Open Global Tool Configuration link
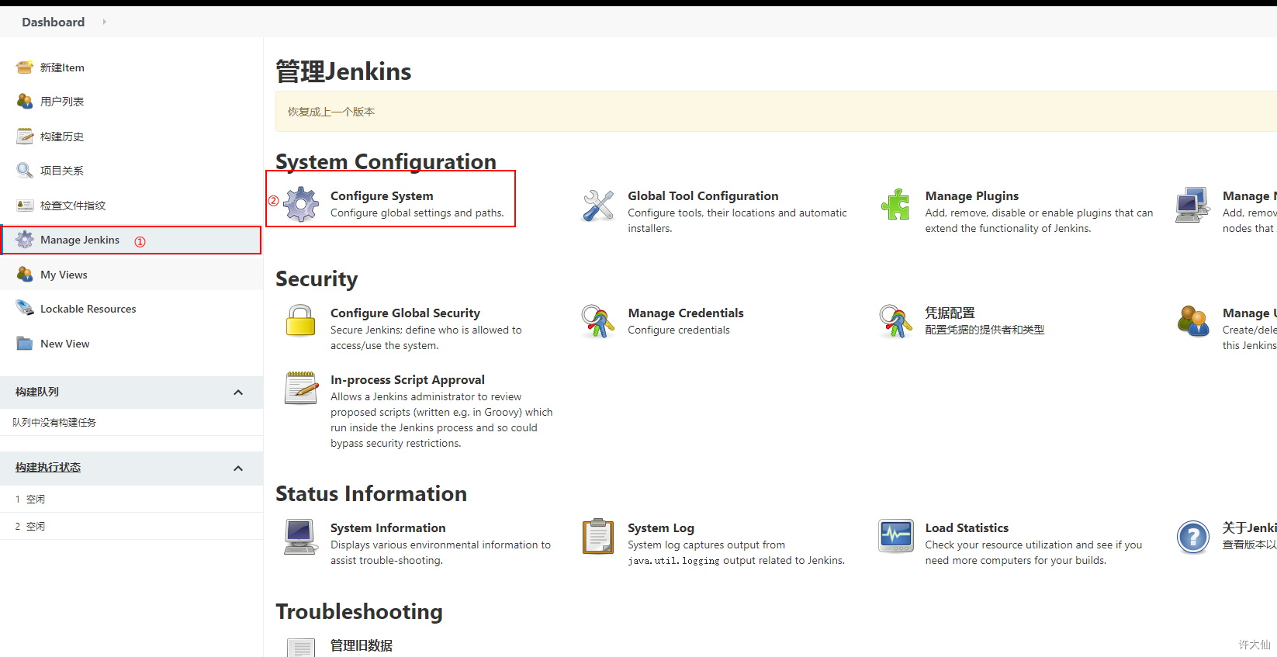1277x657 pixels. pos(703,196)
